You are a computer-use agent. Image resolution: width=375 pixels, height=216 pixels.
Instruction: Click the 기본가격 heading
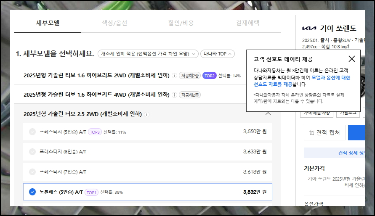pos(314,169)
